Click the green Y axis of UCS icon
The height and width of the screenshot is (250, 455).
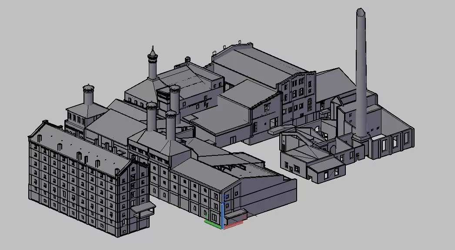213,222
